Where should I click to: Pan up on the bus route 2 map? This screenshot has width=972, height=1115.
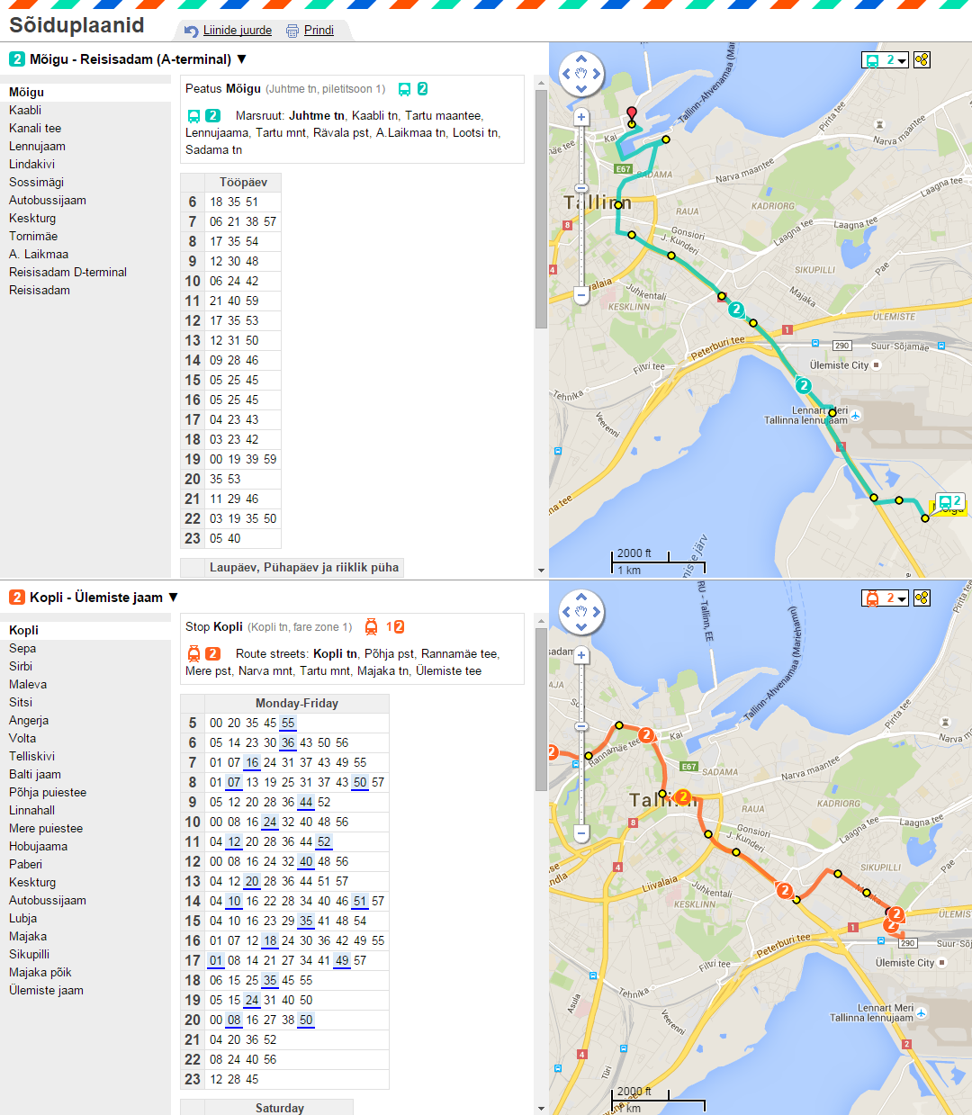(581, 59)
